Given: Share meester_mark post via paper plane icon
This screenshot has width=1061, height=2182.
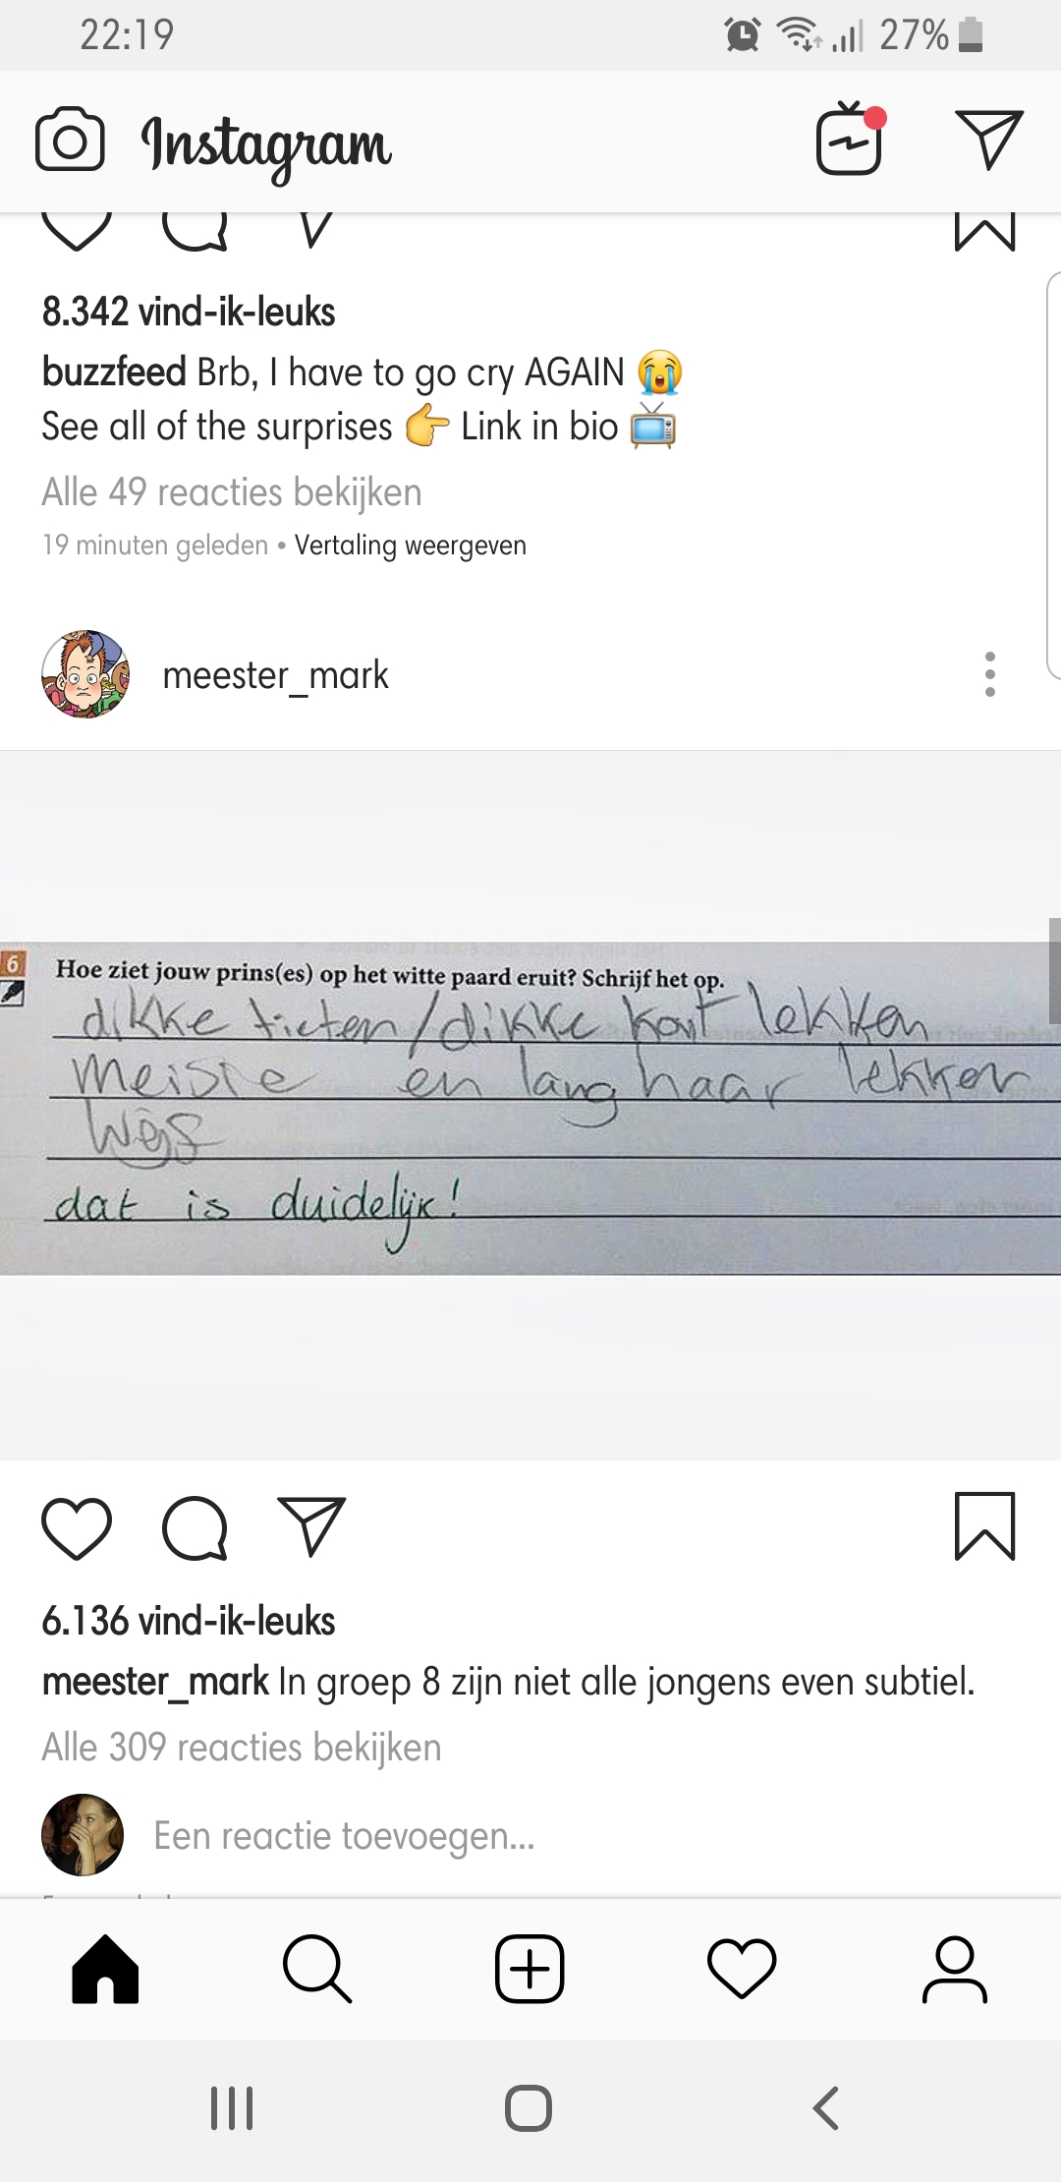Looking at the screenshot, I should 312,1526.
